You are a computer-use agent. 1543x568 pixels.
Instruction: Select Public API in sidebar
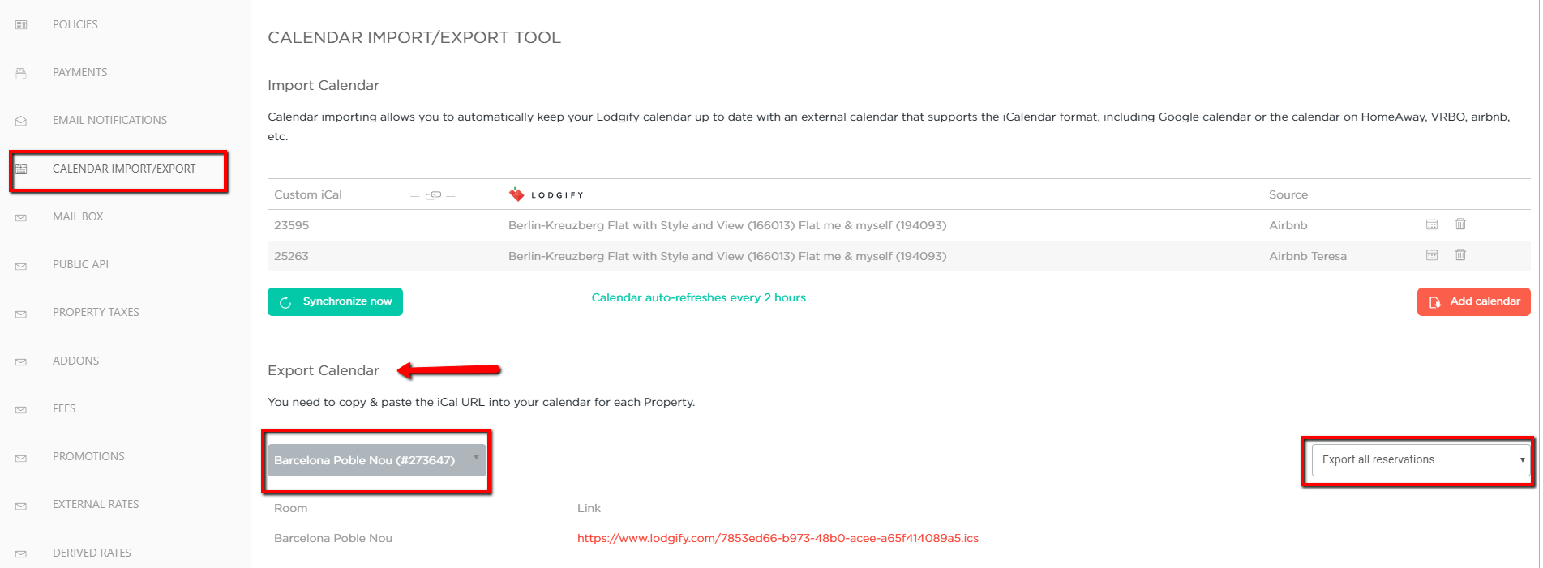80,264
